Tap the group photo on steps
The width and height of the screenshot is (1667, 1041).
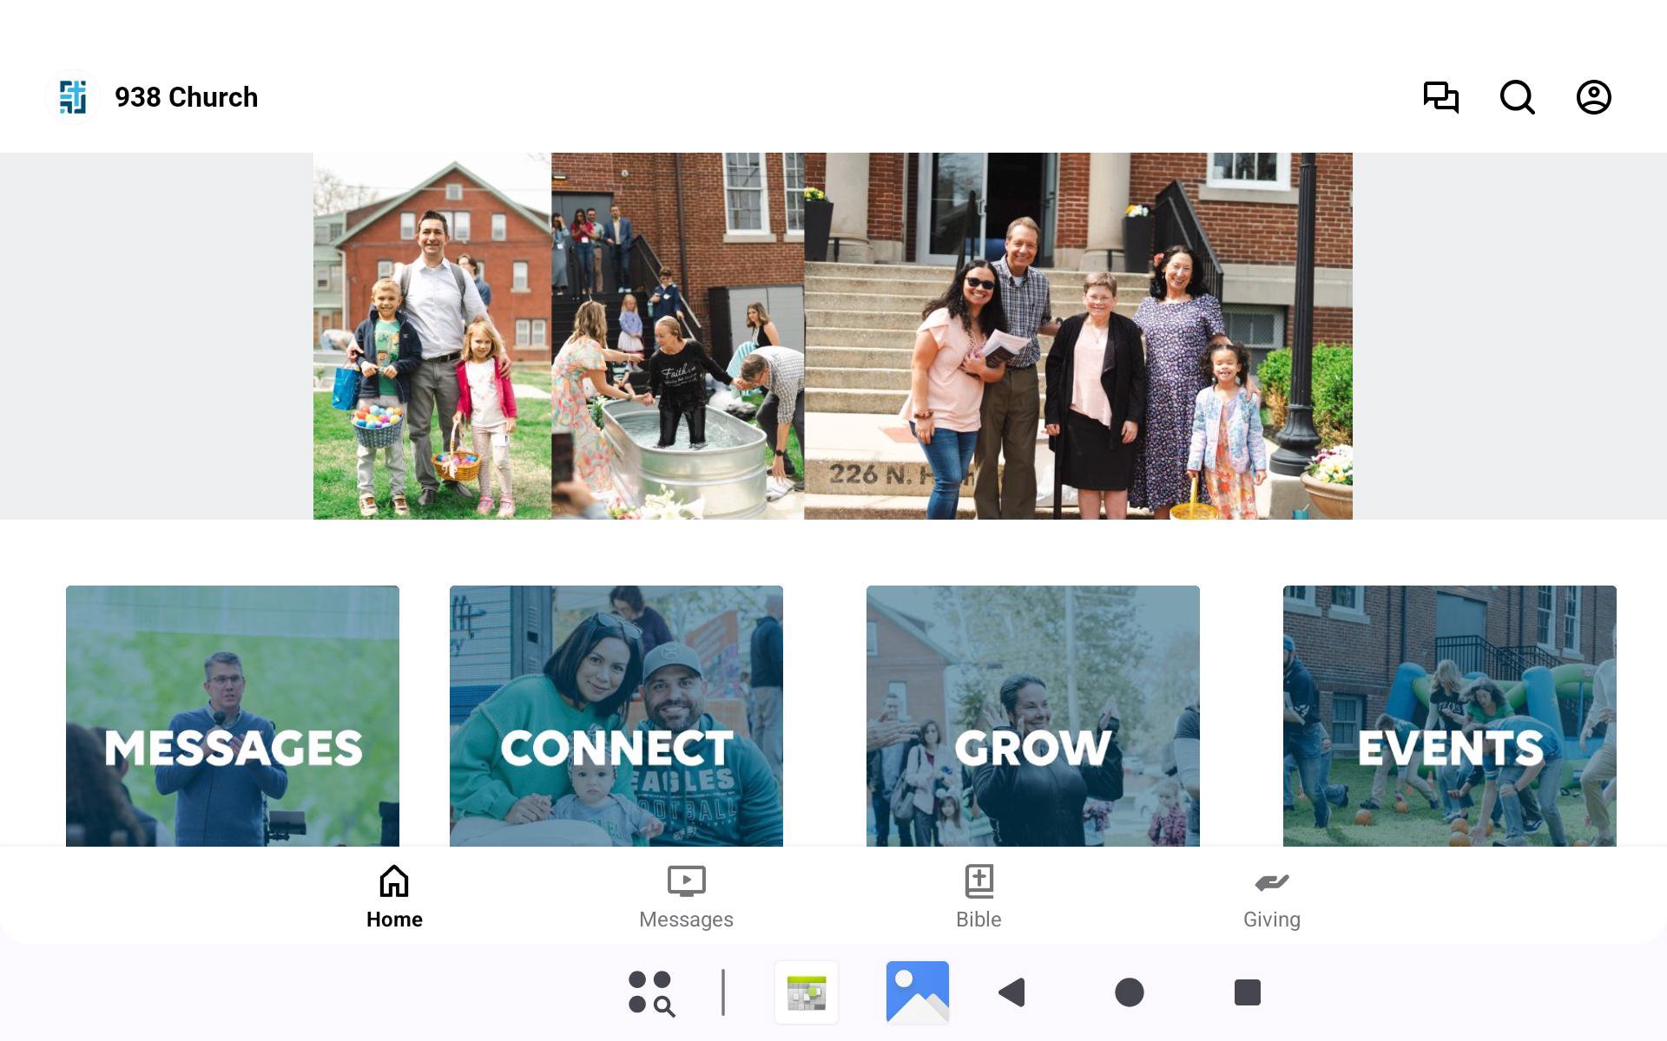pyautogui.click(x=1078, y=336)
